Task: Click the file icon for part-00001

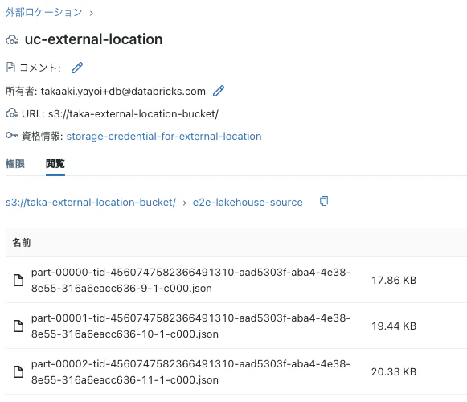Action: (18, 326)
